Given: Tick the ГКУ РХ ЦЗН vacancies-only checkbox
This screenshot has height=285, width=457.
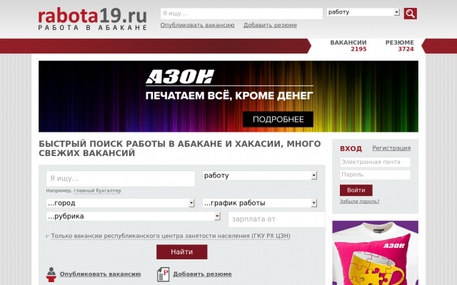Looking at the screenshot, I should [48, 237].
